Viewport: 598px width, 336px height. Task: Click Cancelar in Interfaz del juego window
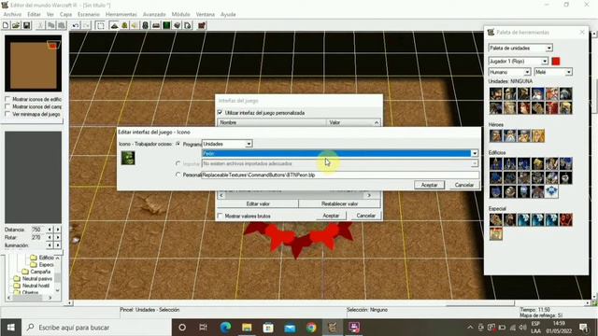pos(365,216)
